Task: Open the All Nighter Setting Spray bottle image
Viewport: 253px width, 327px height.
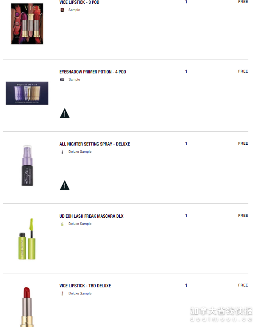Action: coord(27,165)
